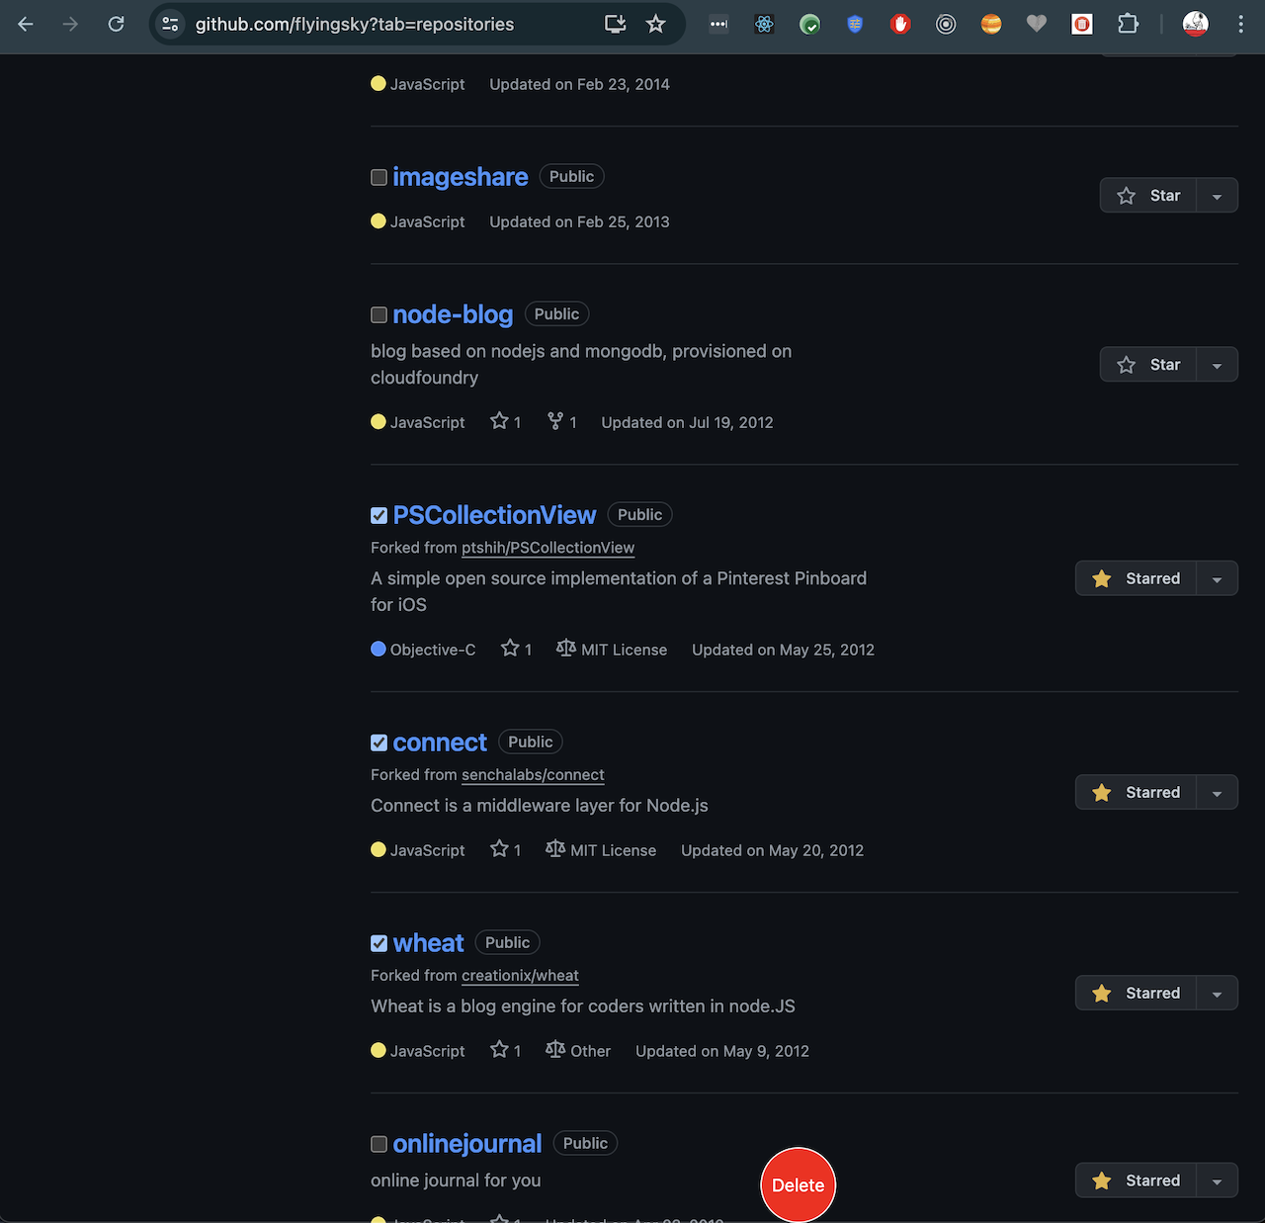Open the PSCollectionView repository link
Screen dimensions: 1265x1223
click(494, 515)
